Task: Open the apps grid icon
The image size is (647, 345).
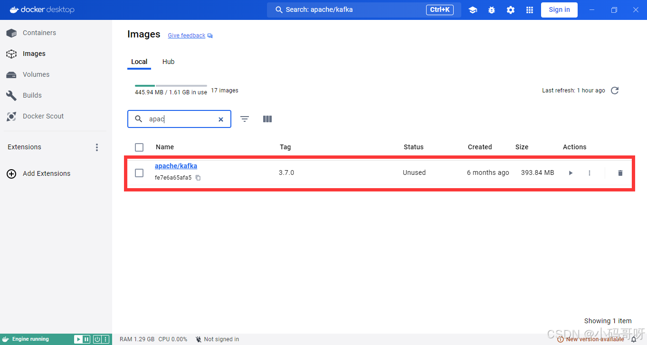Action: pyautogui.click(x=530, y=10)
